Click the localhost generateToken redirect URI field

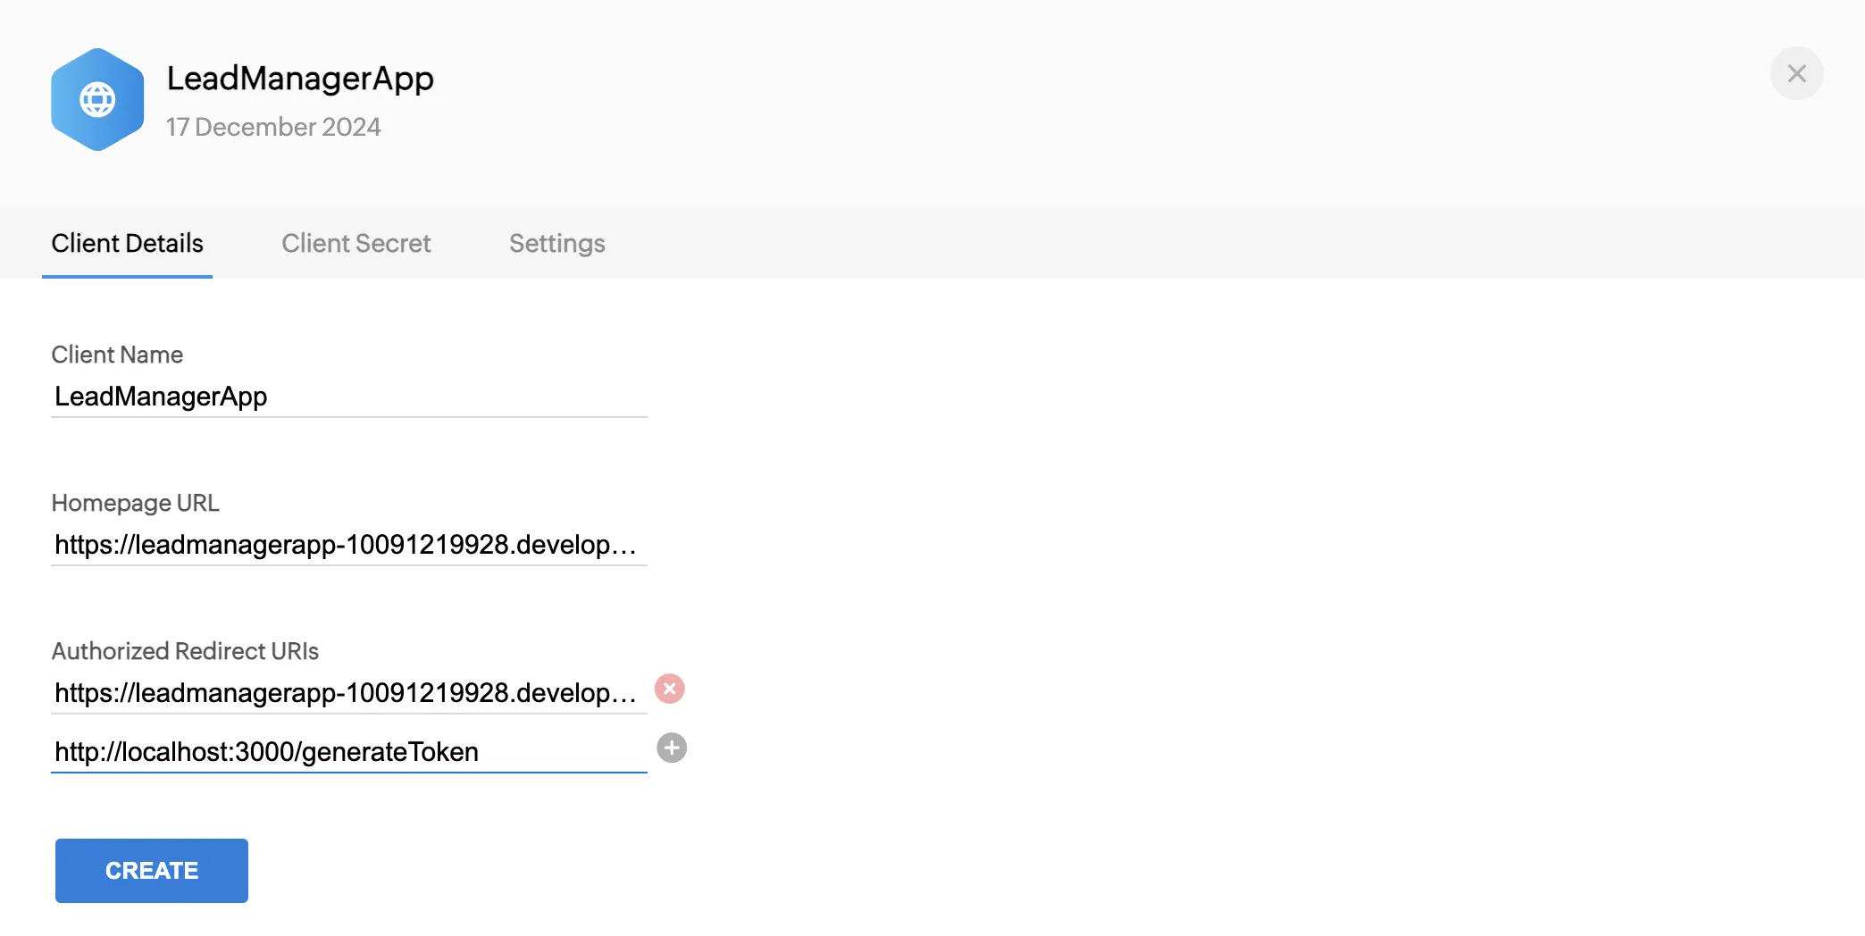348,752
